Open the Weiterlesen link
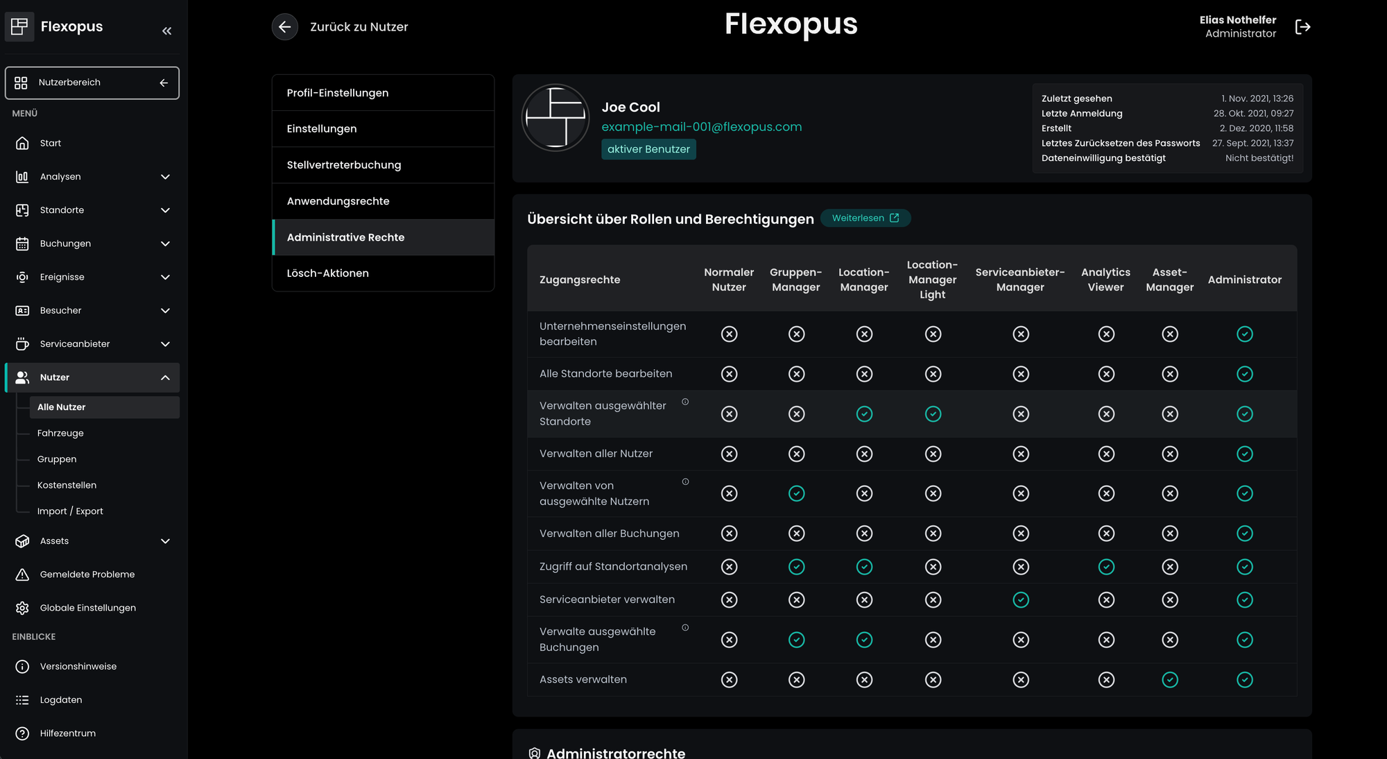Viewport: 1387px width, 759px height. (x=865, y=218)
